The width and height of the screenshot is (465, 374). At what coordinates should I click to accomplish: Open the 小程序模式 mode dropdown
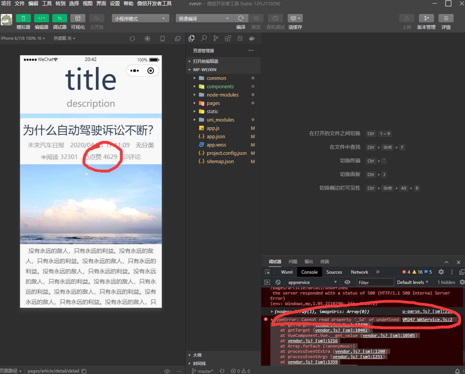click(140, 19)
